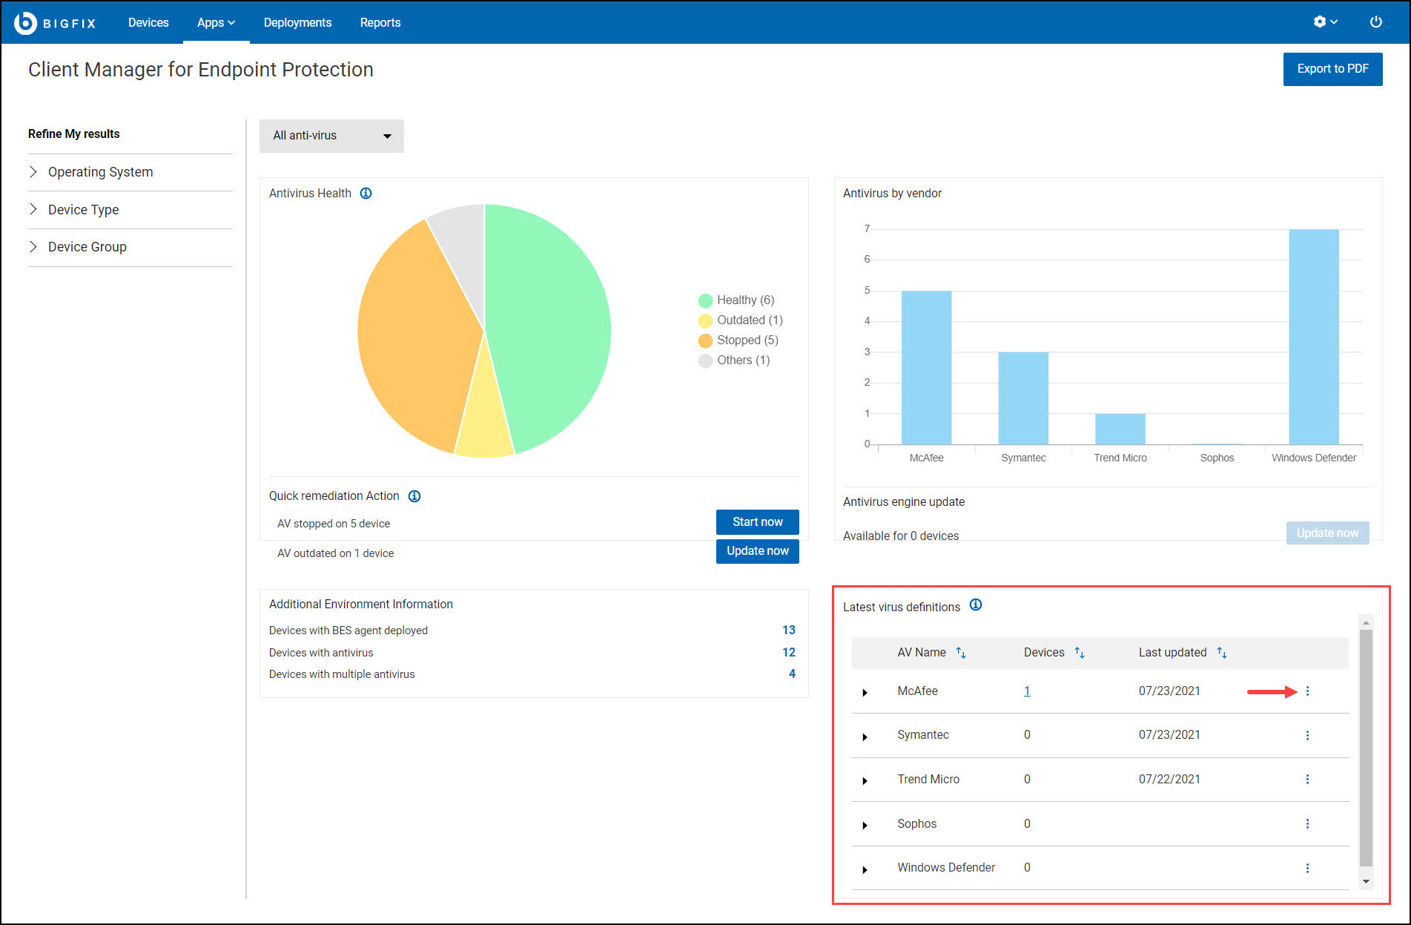1411x925 pixels.
Task: Open the All anti-virus dropdown
Action: [331, 136]
